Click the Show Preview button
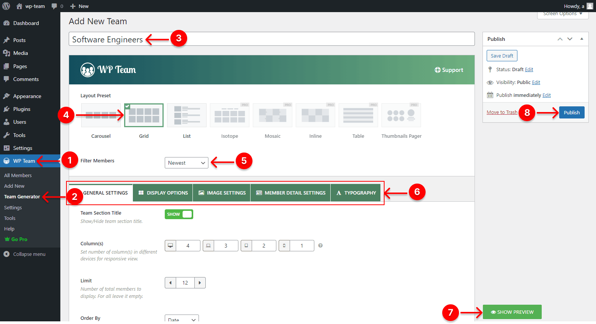 pos(512,312)
